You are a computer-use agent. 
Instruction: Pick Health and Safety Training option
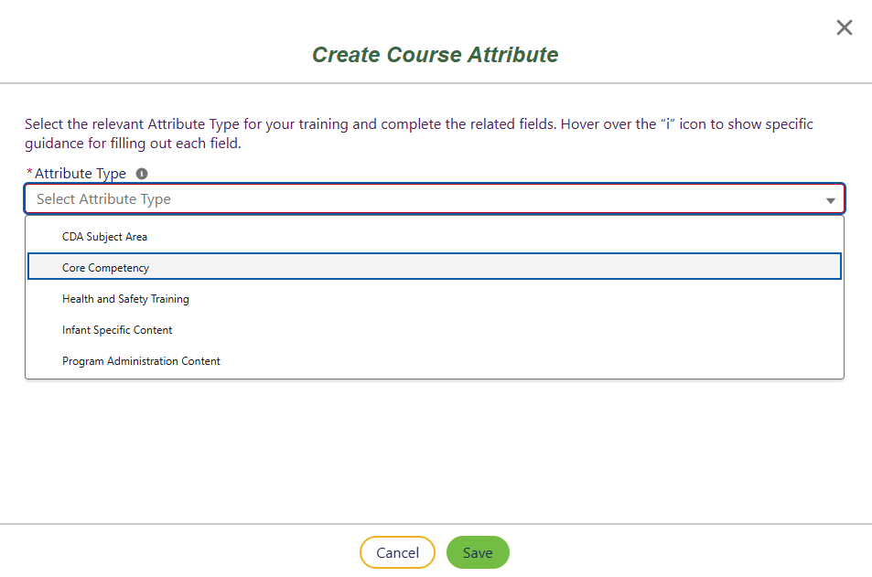point(435,299)
